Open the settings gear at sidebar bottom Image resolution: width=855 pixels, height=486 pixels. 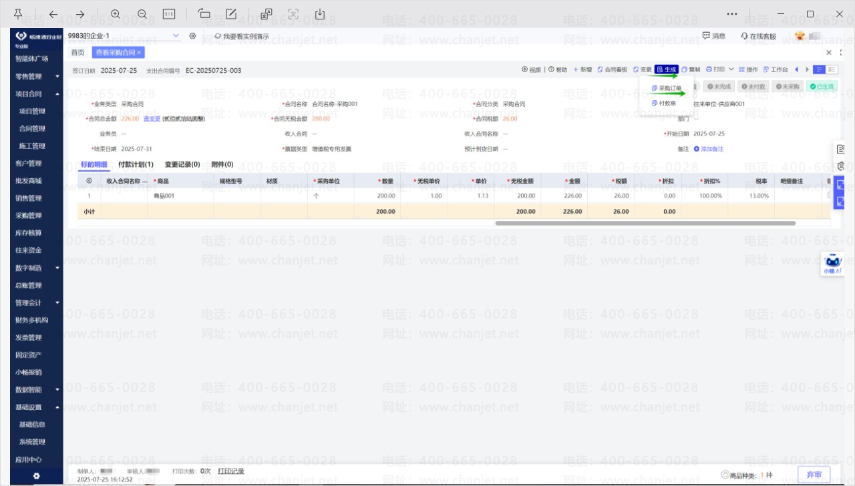[36, 476]
